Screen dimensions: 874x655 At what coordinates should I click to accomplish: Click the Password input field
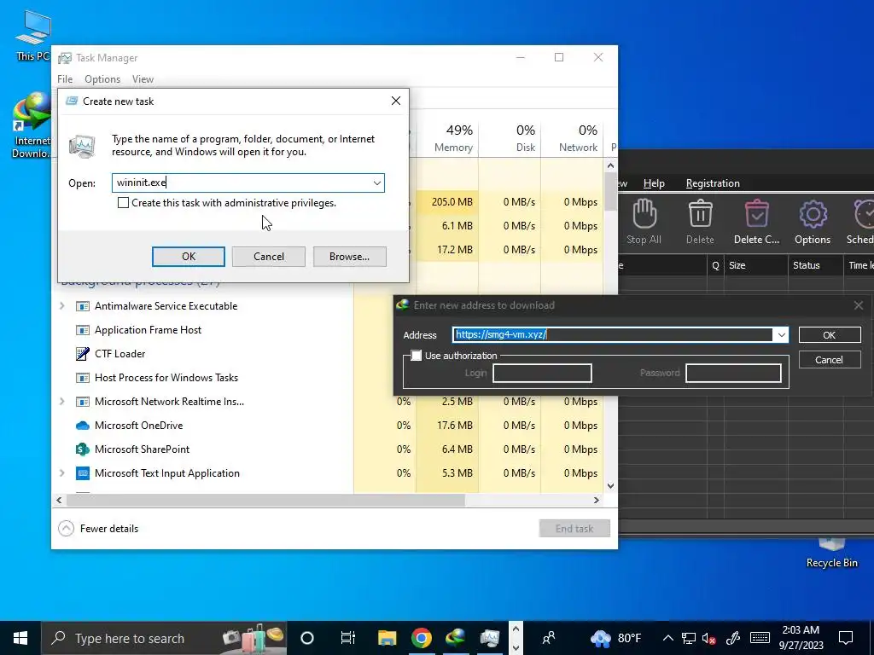[x=733, y=374]
